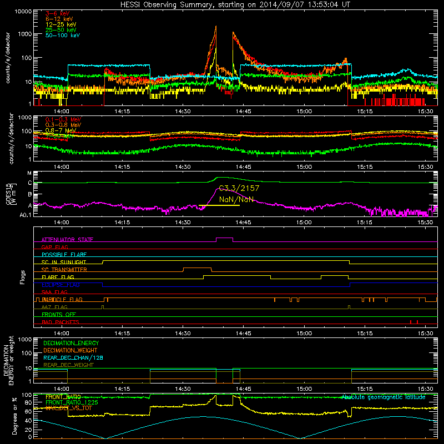Click the GAP_FLAG label
The image size is (444, 444).
pos(54,247)
